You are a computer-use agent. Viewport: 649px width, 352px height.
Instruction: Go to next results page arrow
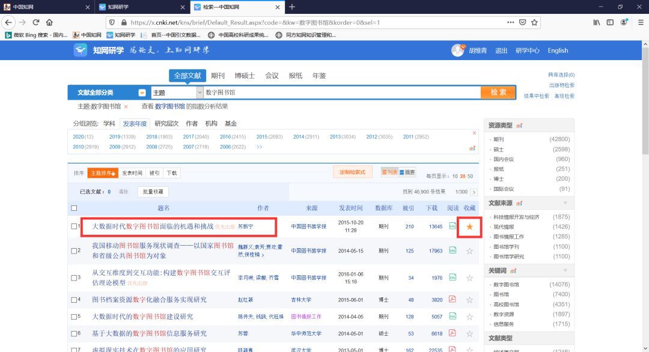pyautogui.click(x=474, y=192)
